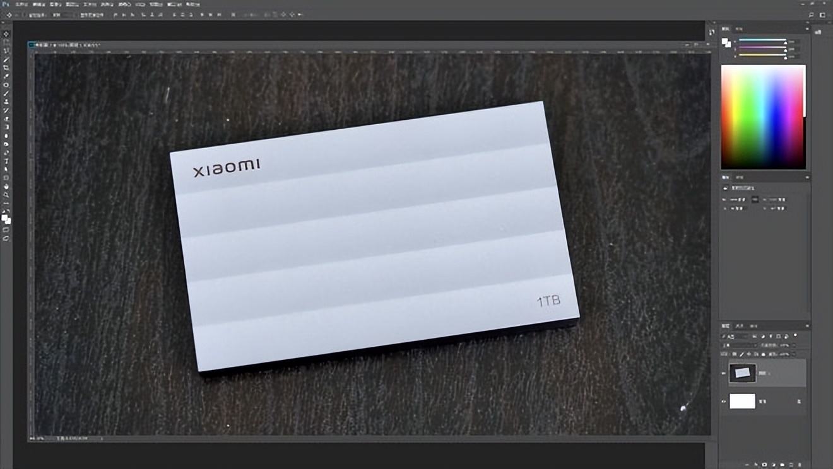This screenshot has width=833, height=469.
Task: Open the layer filter kind dropdown
Action: click(734, 337)
